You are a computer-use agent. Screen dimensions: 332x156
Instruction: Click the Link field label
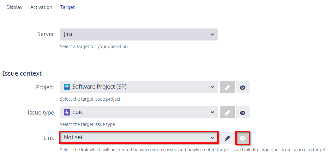tap(49, 138)
